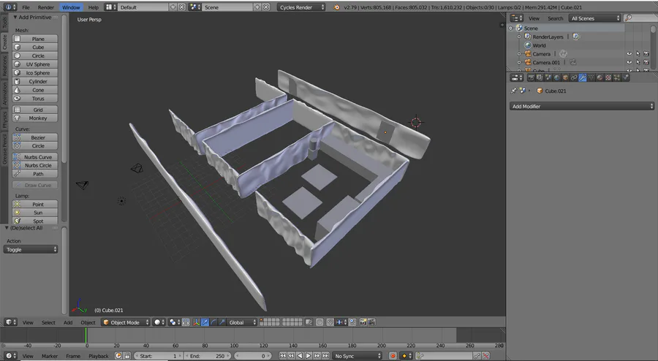Jump to the first frame of the timeline
Screen dimensions: 658x361
(x=283, y=356)
